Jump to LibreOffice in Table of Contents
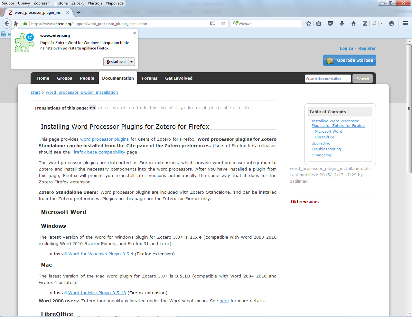 324,137
